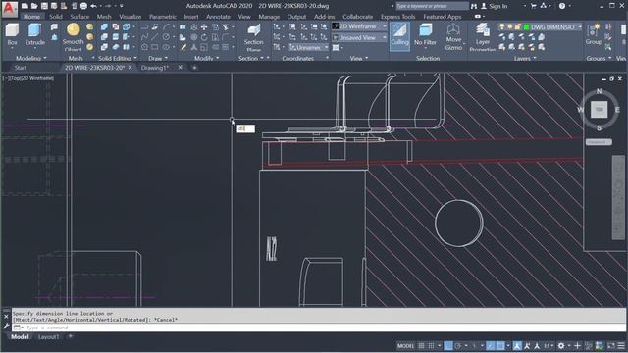This screenshot has height=353, width=628.
Task: Expand the Modify panel
Action: coord(206,58)
